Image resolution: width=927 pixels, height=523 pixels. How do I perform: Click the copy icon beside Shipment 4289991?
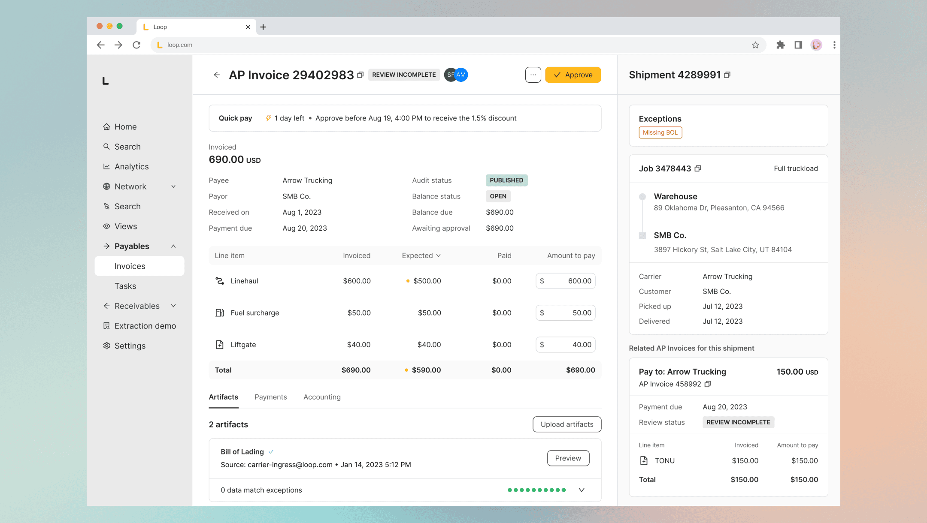[727, 75]
